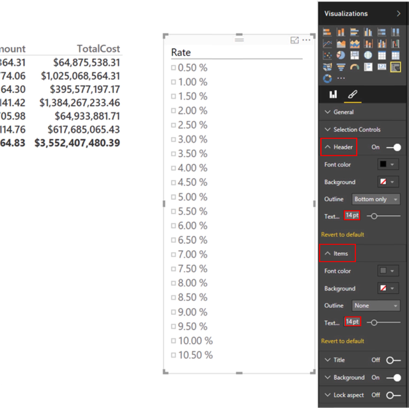Open the Items Font color gray swatch
The image size is (409, 408).
(x=388, y=271)
